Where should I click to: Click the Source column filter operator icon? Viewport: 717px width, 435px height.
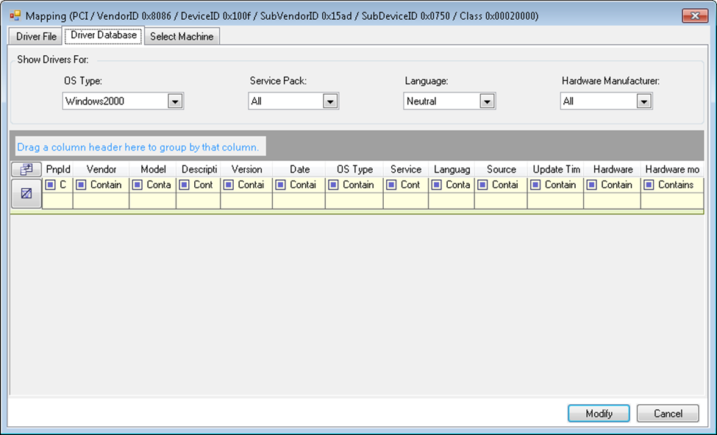point(482,185)
